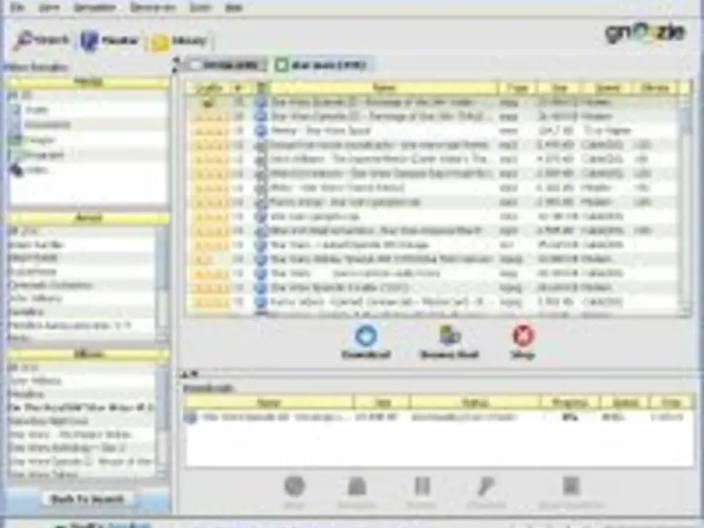The image size is (704, 528).
Task: Select the star wars search results tab
Action: coord(321,65)
